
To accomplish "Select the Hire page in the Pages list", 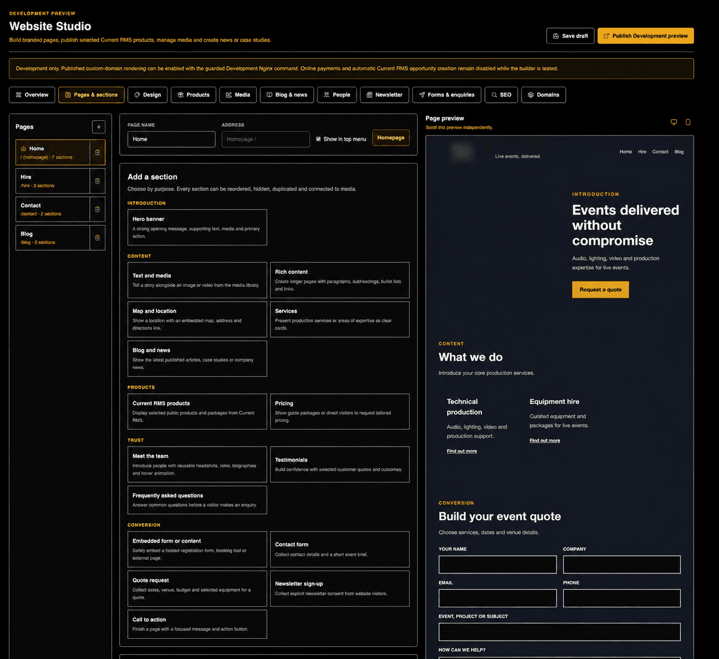I will [x=53, y=181].
